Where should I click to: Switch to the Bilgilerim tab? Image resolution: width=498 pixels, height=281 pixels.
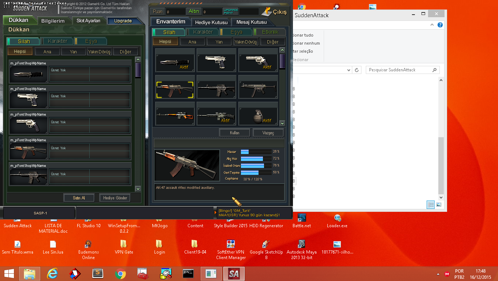point(53,21)
